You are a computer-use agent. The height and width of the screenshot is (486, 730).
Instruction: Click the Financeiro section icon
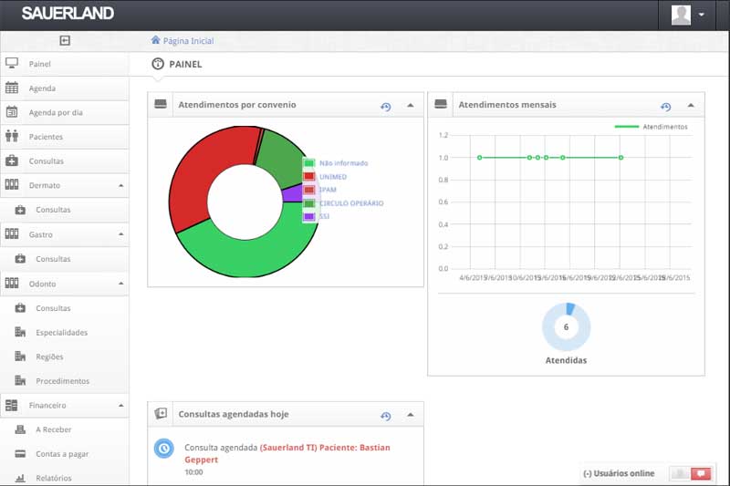coord(12,405)
